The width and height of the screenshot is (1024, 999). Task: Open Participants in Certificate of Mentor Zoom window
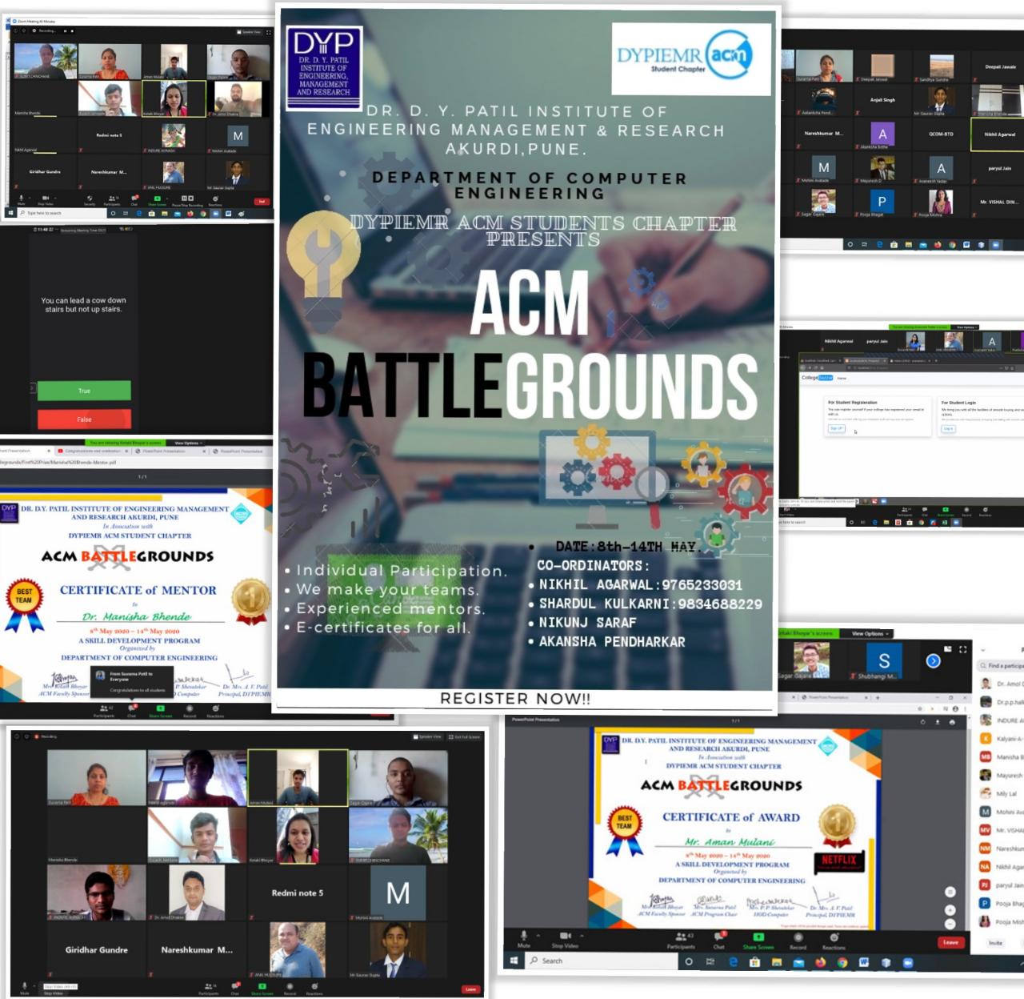click(x=104, y=711)
